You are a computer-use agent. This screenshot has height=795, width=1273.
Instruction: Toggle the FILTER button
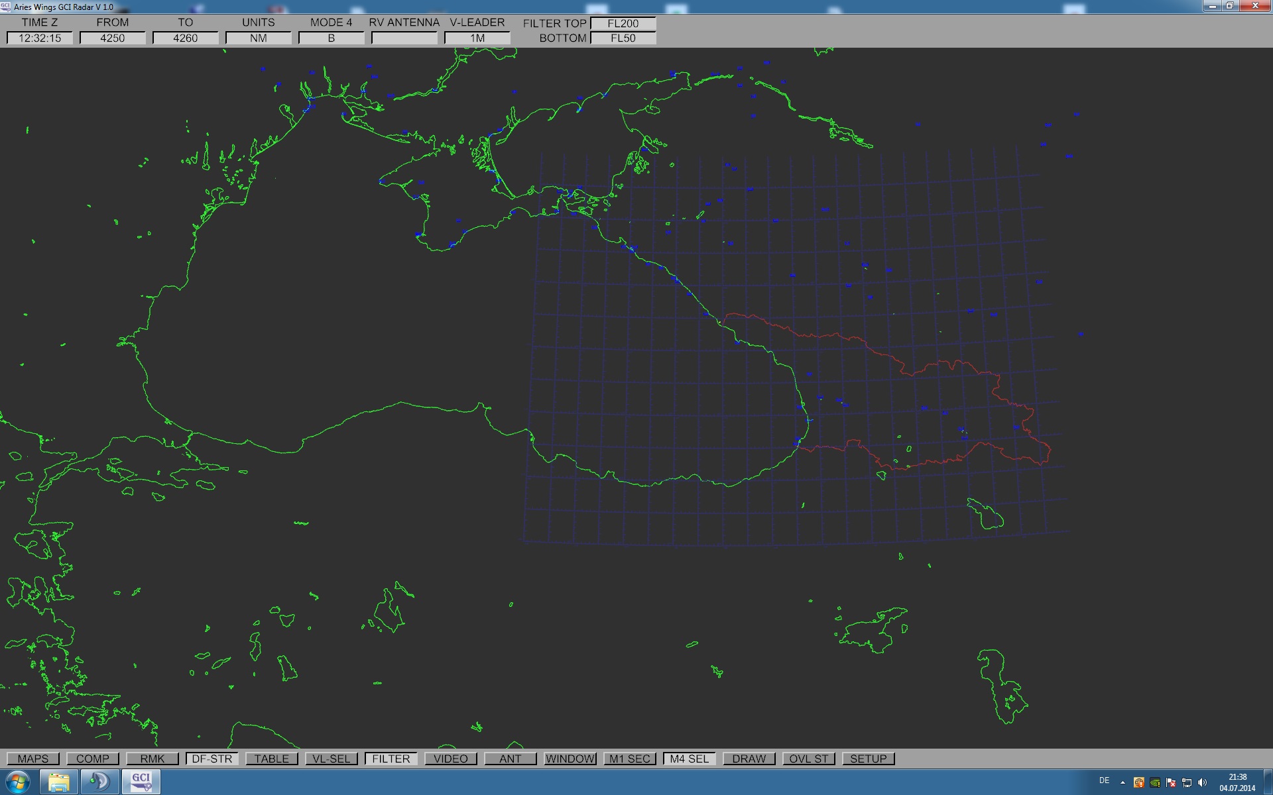click(x=391, y=759)
